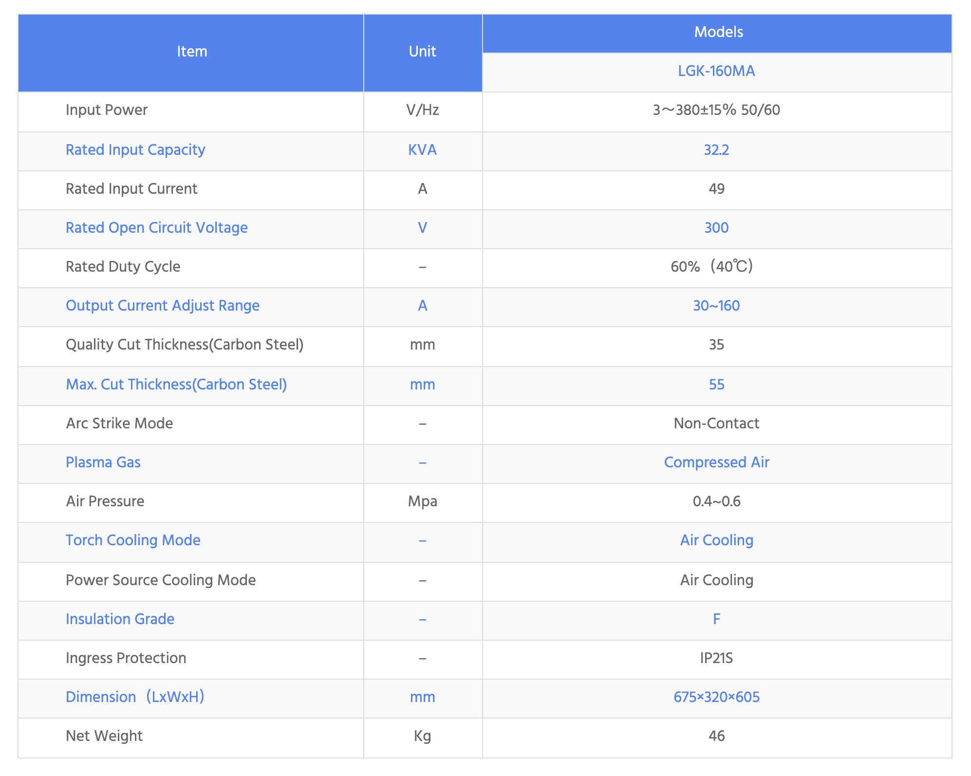Image resolution: width=971 pixels, height=776 pixels.
Task: Click the 'Torch Cooling Mode' label
Action: (x=133, y=540)
